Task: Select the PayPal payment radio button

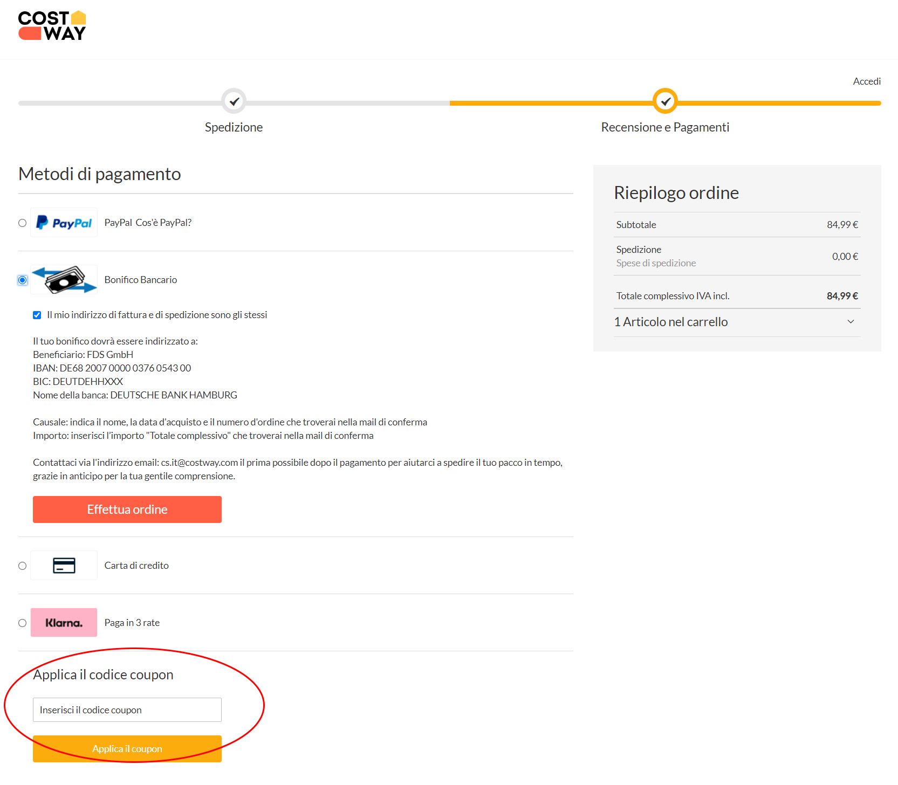Action: (22, 223)
